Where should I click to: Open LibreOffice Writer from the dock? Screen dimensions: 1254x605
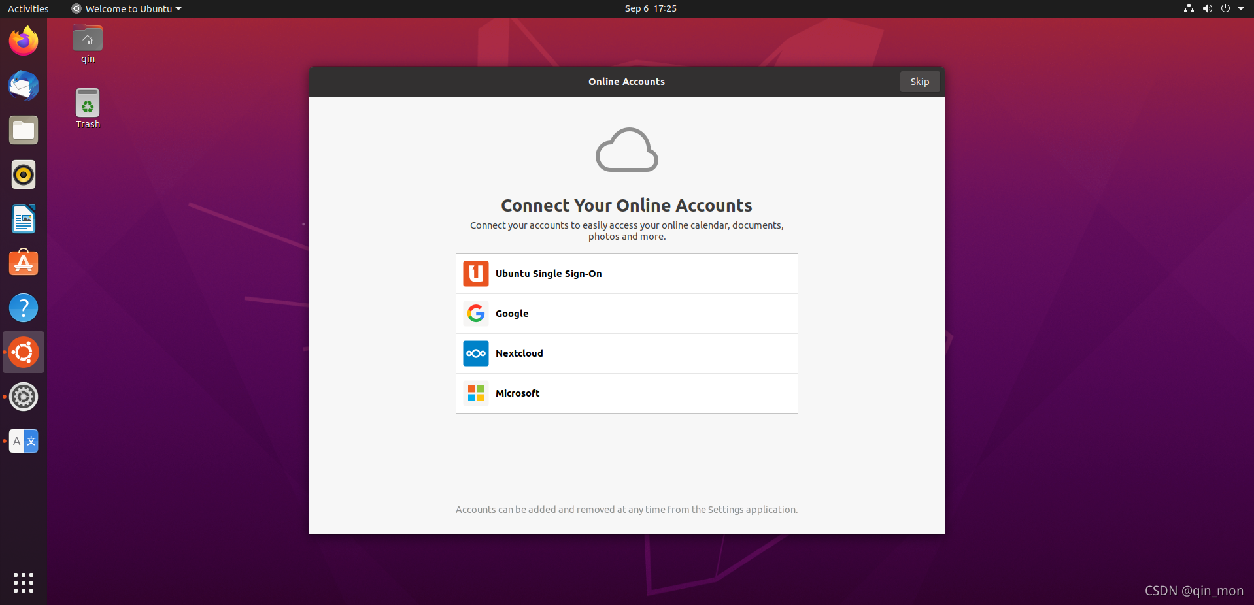24,219
